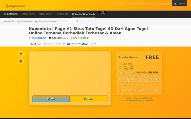Open the KUPONTOTOTOGEL LOGIN header link

[x=140, y=3]
